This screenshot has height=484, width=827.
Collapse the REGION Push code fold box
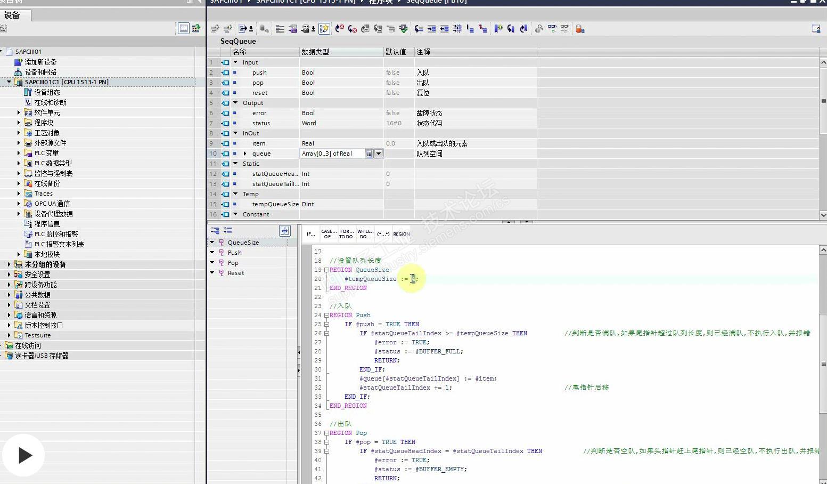326,315
